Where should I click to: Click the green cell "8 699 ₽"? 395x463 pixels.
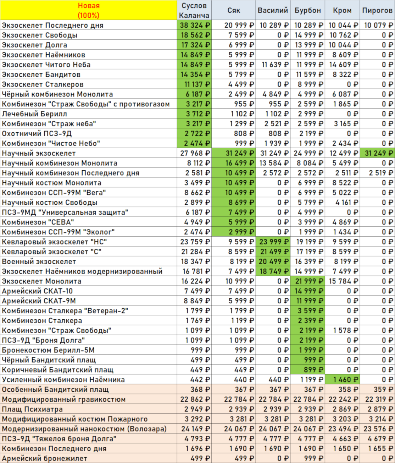pos(234,203)
